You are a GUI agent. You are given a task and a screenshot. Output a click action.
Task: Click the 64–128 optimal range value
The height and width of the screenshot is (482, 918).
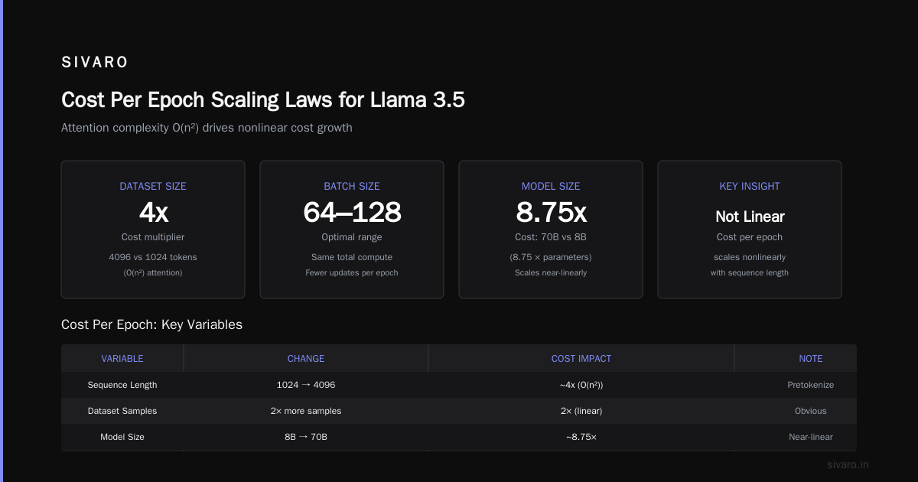pyautogui.click(x=352, y=212)
